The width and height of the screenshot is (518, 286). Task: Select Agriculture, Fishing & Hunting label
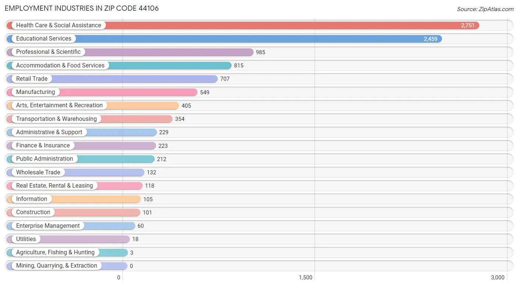pos(55,252)
